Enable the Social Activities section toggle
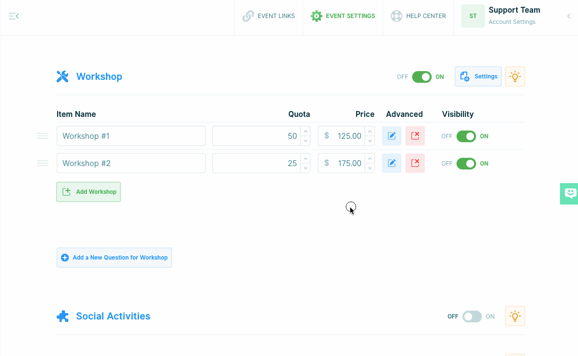This screenshot has width=578, height=356. click(x=472, y=317)
